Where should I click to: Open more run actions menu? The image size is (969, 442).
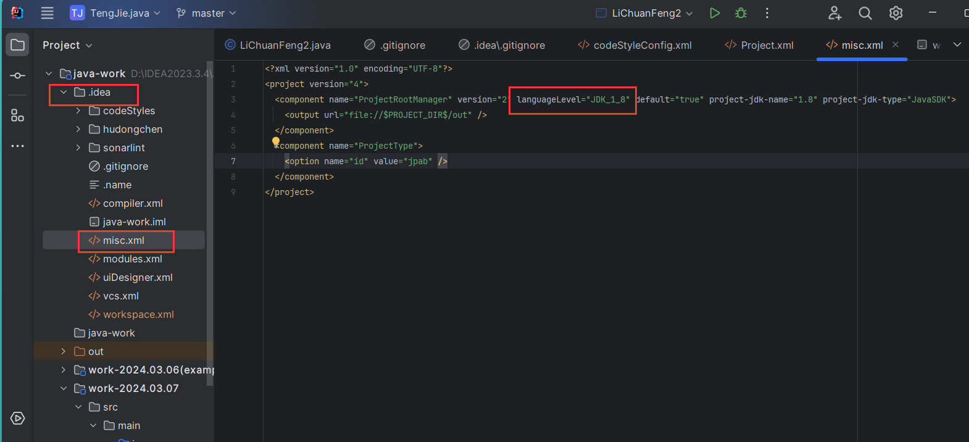[x=767, y=13]
